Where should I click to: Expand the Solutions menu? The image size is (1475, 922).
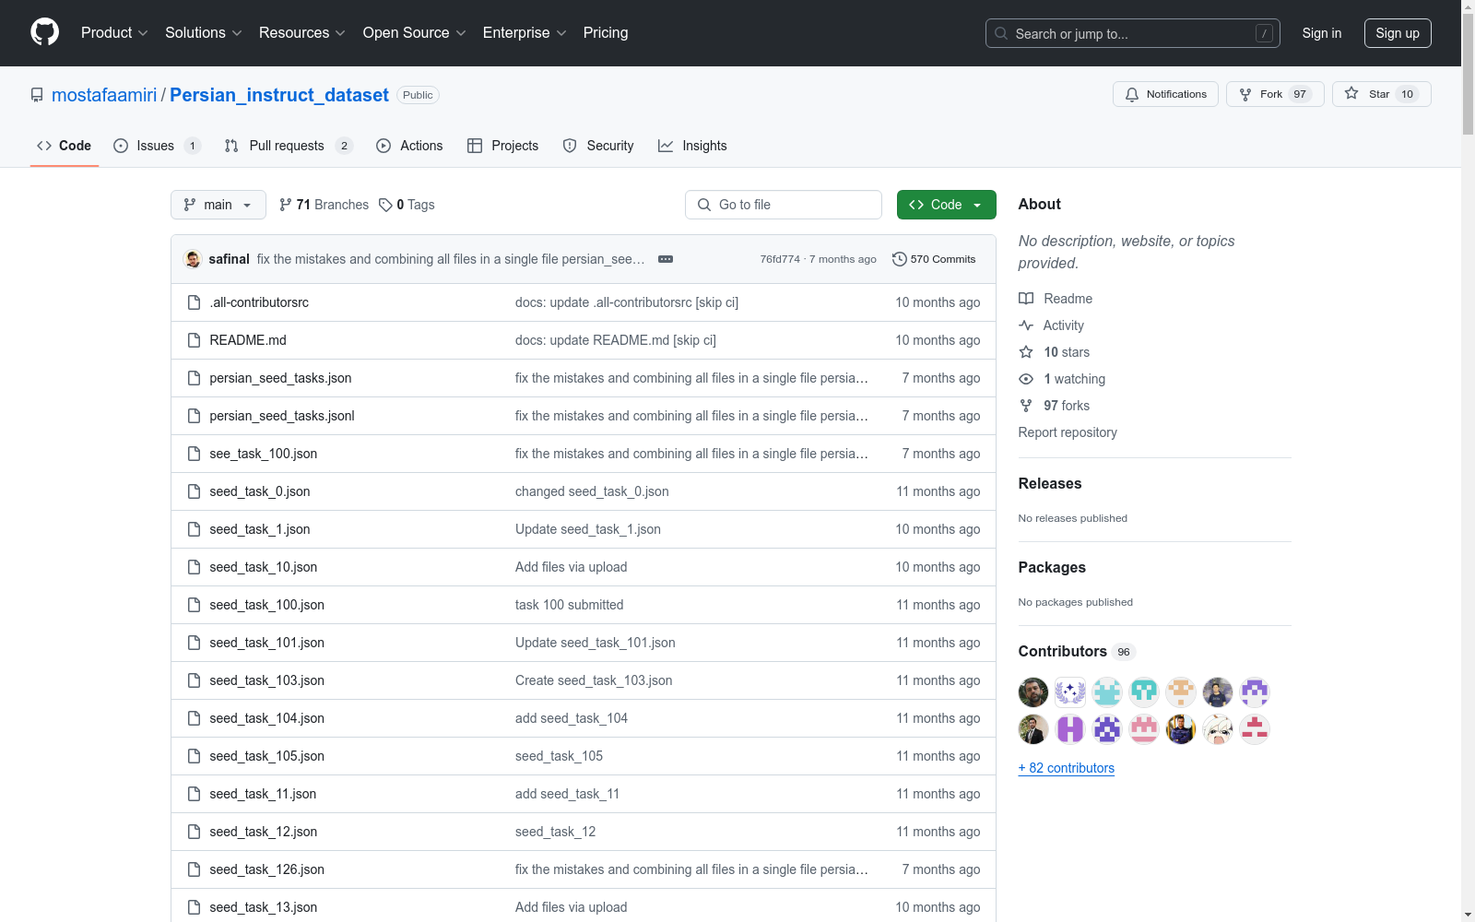(204, 33)
